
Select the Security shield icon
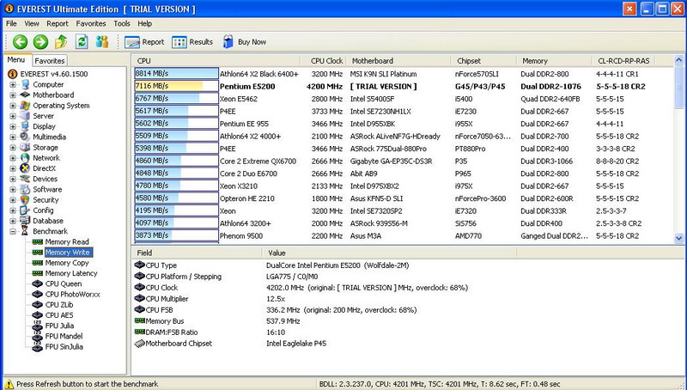pyautogui.click(x=26, y=200)
